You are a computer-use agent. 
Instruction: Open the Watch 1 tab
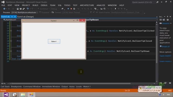(x=87, y=86)
